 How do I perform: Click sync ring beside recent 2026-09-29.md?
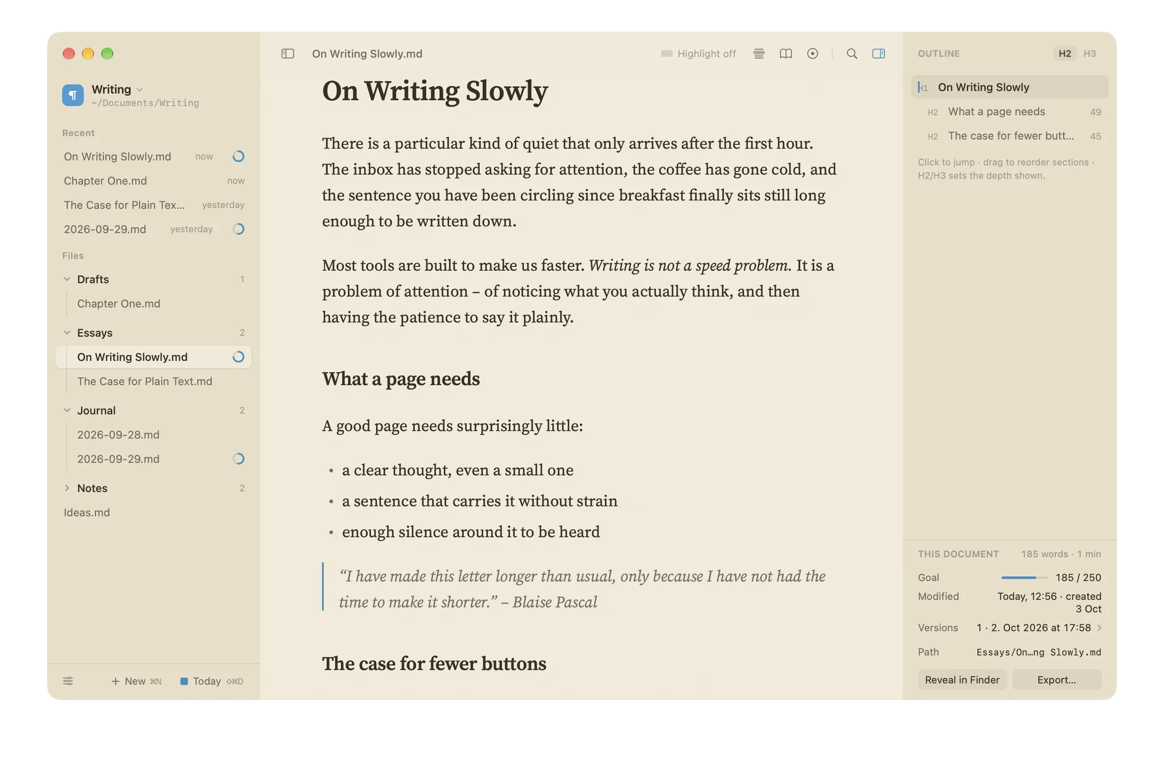pyautogui.click(x=239, y=229)
